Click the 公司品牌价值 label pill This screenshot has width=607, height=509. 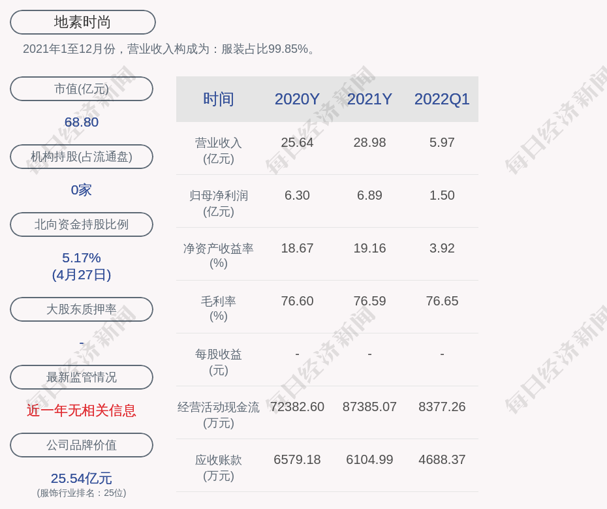pos(82,445)
